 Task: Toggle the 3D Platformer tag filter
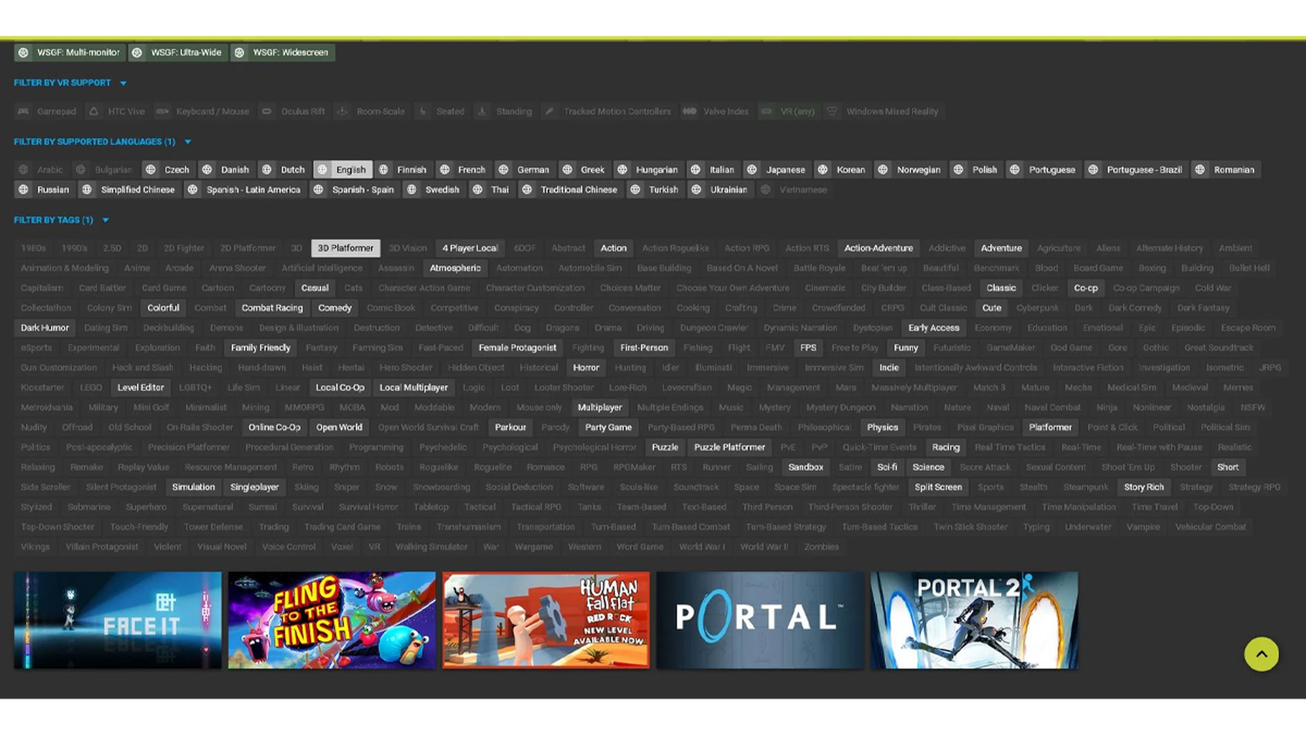point(345,248)
